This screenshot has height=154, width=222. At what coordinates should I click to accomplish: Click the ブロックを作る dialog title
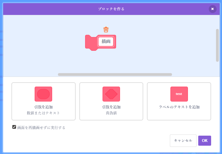coord(111,9)
